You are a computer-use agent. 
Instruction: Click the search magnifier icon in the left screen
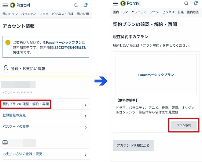point(76,5)
